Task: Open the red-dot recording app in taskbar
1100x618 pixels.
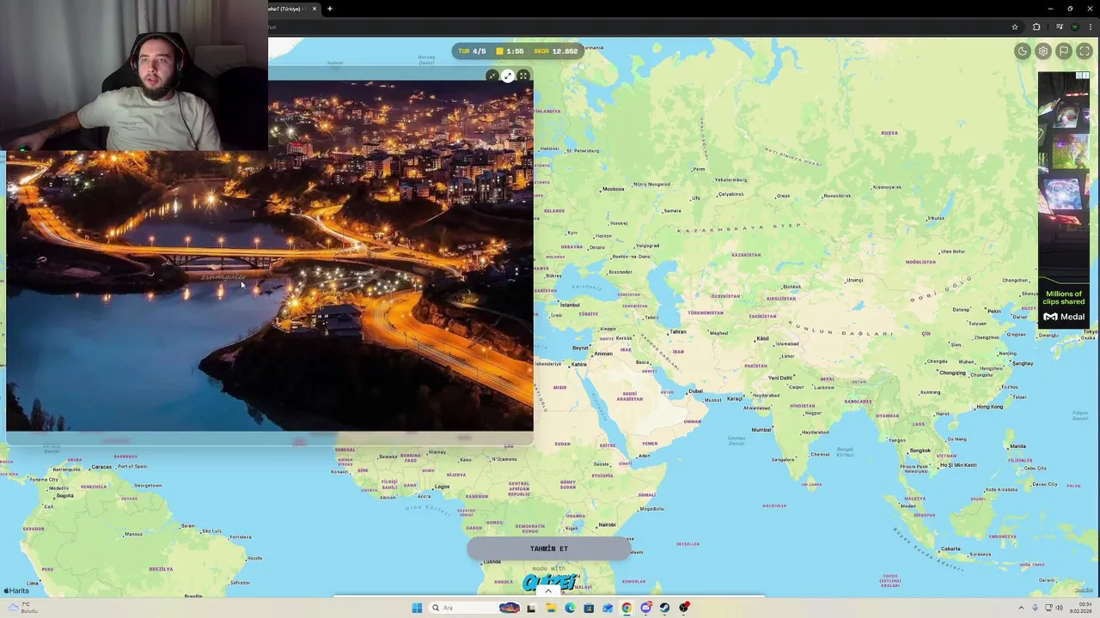Action: point(684,608)
